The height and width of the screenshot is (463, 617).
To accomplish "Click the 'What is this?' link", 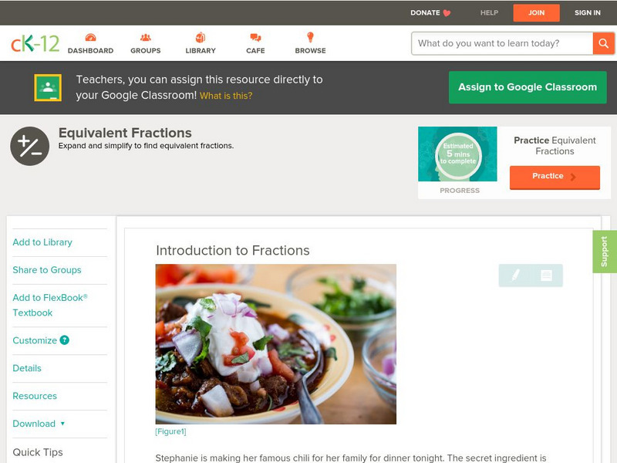I will (x=226, y=96).
